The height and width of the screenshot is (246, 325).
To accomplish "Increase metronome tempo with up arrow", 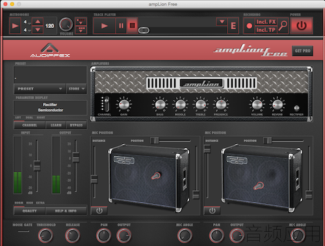I will point(38,21).
